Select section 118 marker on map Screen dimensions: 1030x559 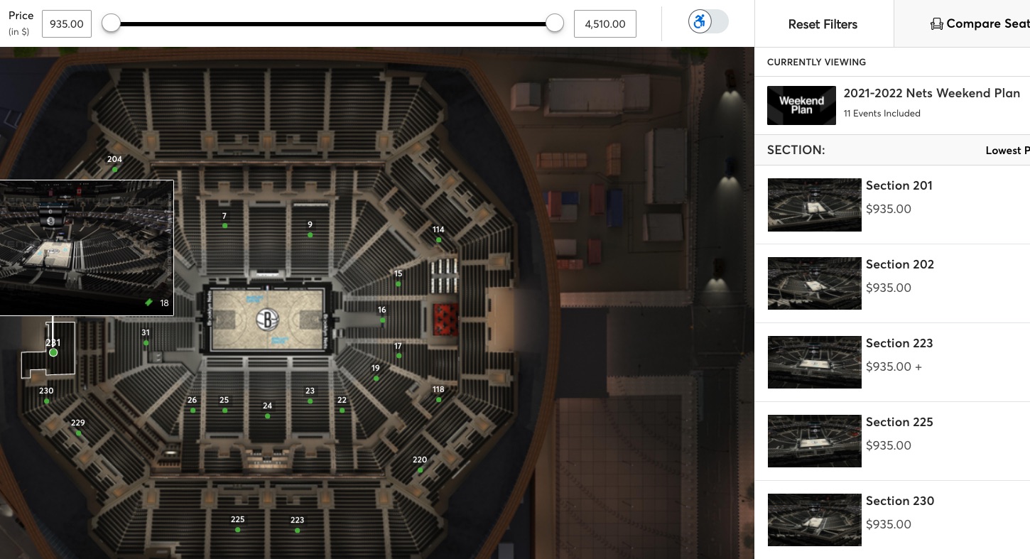438,400
